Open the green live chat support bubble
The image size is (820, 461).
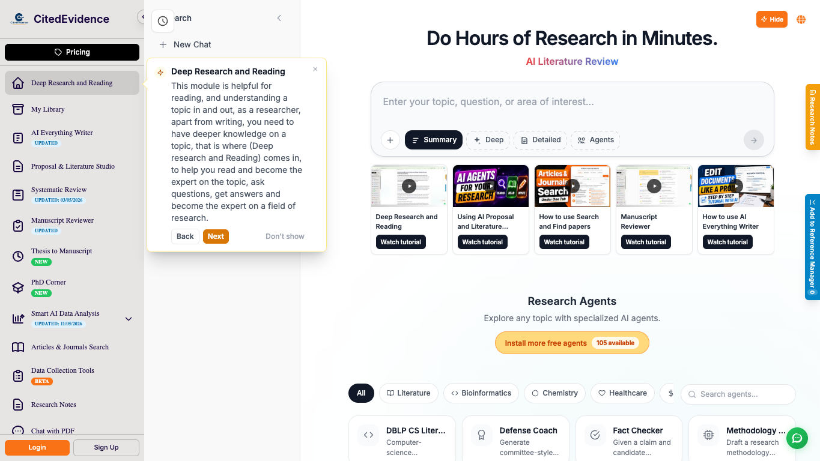coord(797,438)
